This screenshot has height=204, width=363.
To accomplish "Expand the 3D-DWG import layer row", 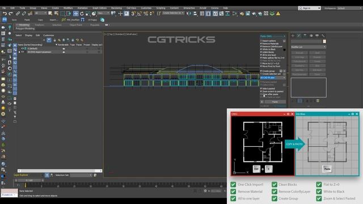I will (x=19, y=52).
